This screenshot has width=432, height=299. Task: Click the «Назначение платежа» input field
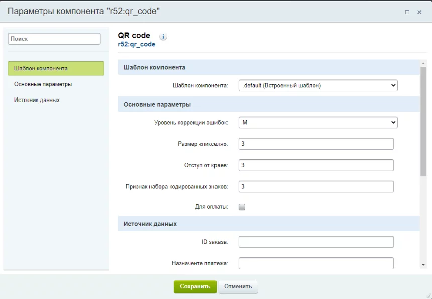point(315,263)
